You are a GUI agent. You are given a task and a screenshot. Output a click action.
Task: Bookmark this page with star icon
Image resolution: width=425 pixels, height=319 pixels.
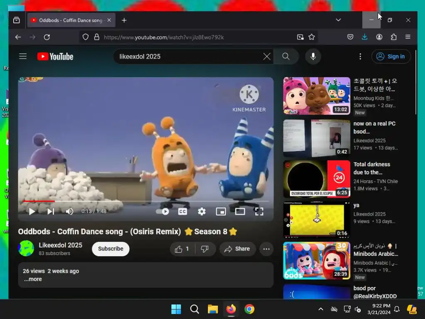pyautogui.click(x=312, y=37)
